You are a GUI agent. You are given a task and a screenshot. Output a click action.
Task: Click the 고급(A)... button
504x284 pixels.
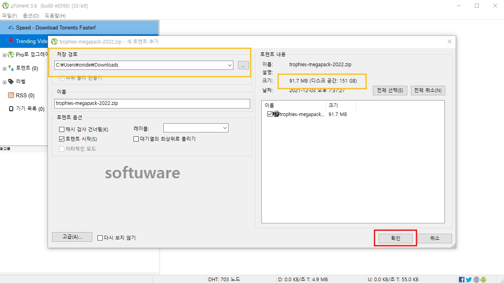(72, 237)
